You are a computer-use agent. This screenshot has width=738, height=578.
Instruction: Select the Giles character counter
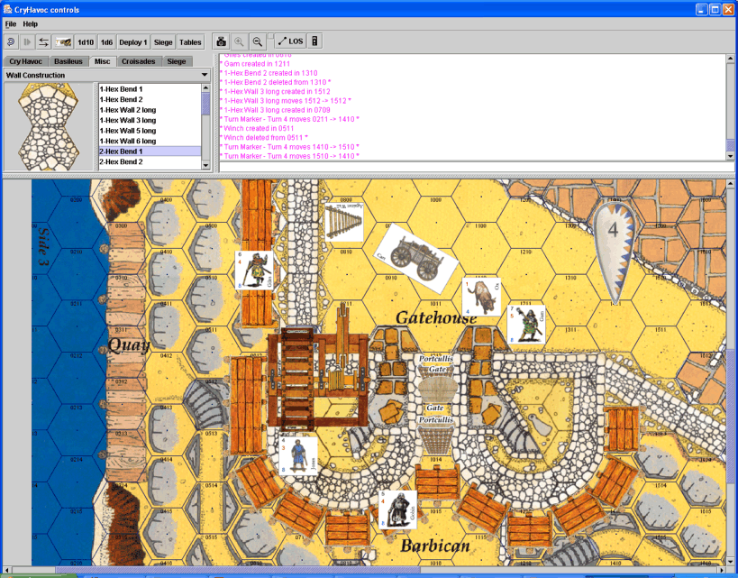254,270
